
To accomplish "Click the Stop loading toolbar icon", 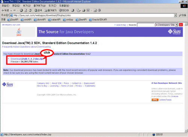I will click(21, 11).
